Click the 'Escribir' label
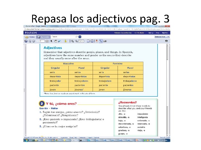 coord(44,108)
